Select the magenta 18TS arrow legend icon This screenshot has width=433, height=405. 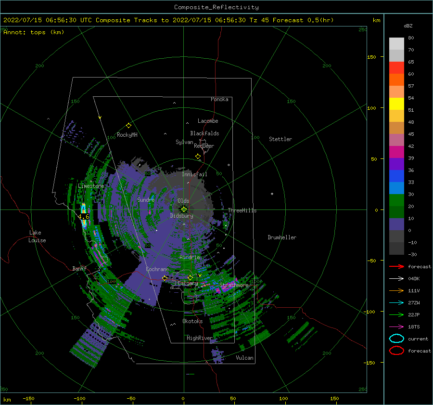click(396, 327)
